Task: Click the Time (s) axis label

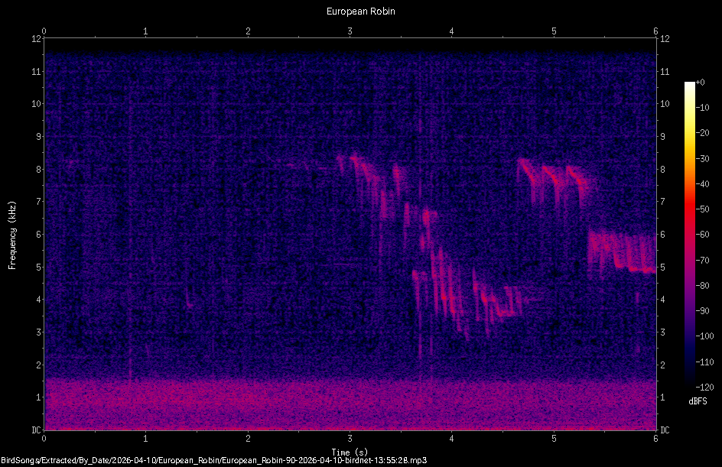Action: [x=350, y=451]
